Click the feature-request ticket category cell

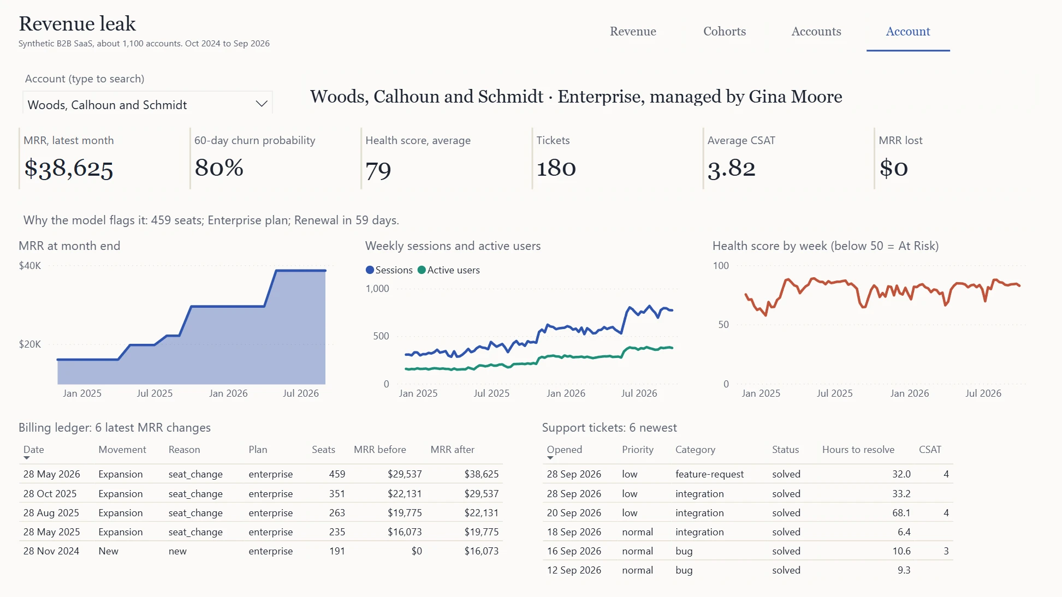click(709, 474)
